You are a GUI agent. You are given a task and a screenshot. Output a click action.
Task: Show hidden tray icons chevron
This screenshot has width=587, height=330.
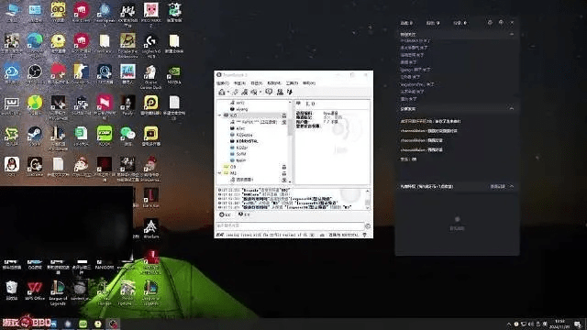pos(508,324)
